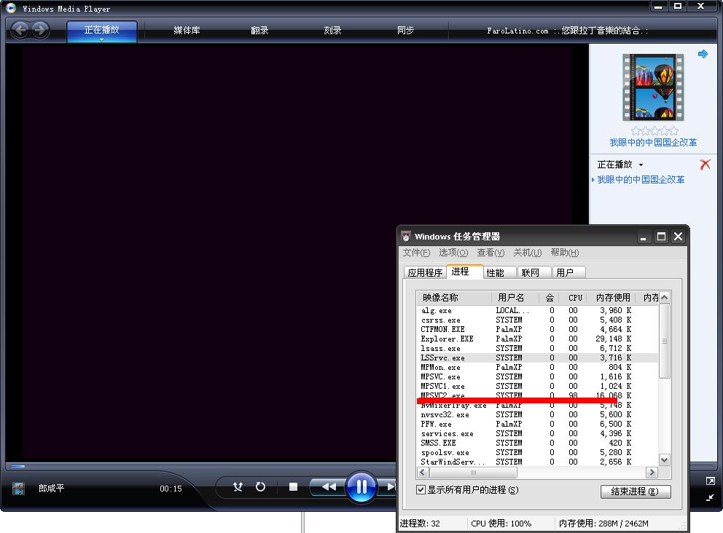Switch to full screen view icon
Screen dimensions: 723x533
click(x=710, y=481)
